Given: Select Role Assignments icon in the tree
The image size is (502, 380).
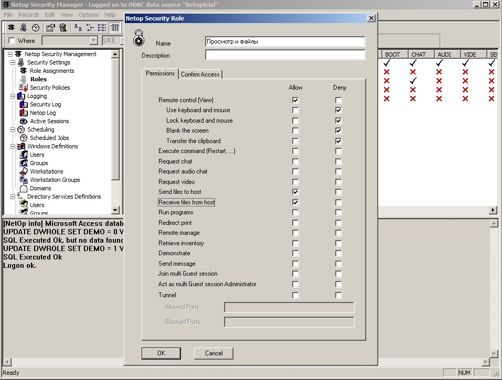Looking at the screenshot, I should click(x=24, y=71).
